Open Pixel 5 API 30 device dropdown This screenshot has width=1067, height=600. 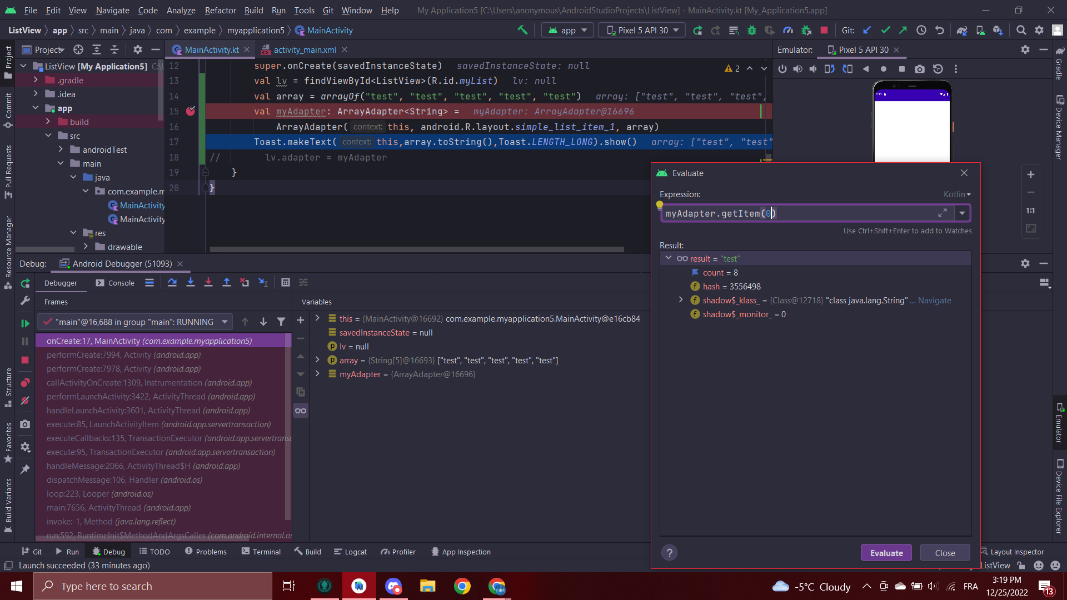[642, 30]
